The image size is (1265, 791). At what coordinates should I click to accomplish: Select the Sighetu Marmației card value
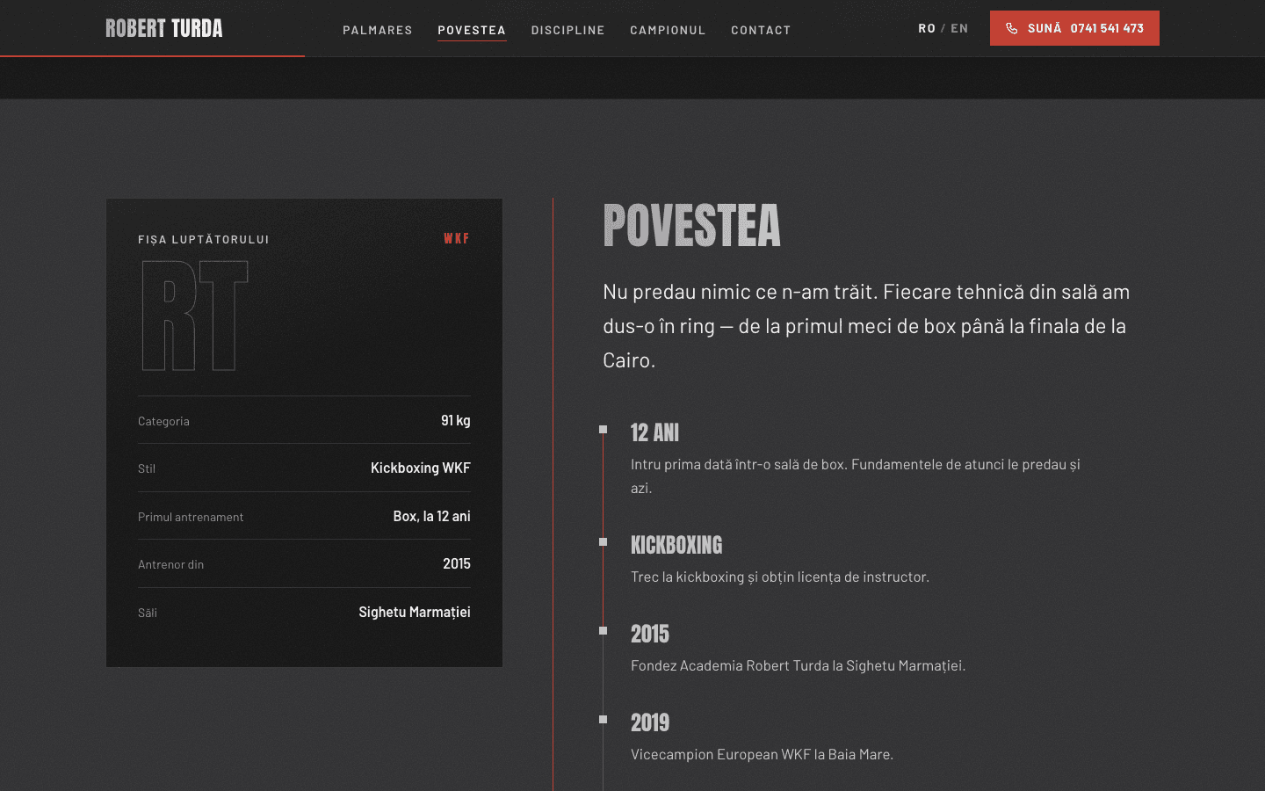click(x=415, y=612)
